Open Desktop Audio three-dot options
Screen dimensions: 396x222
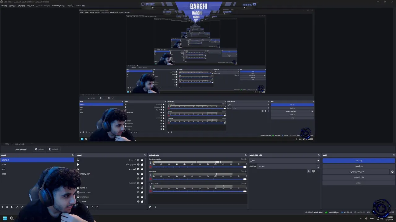(x=151, y=163)
